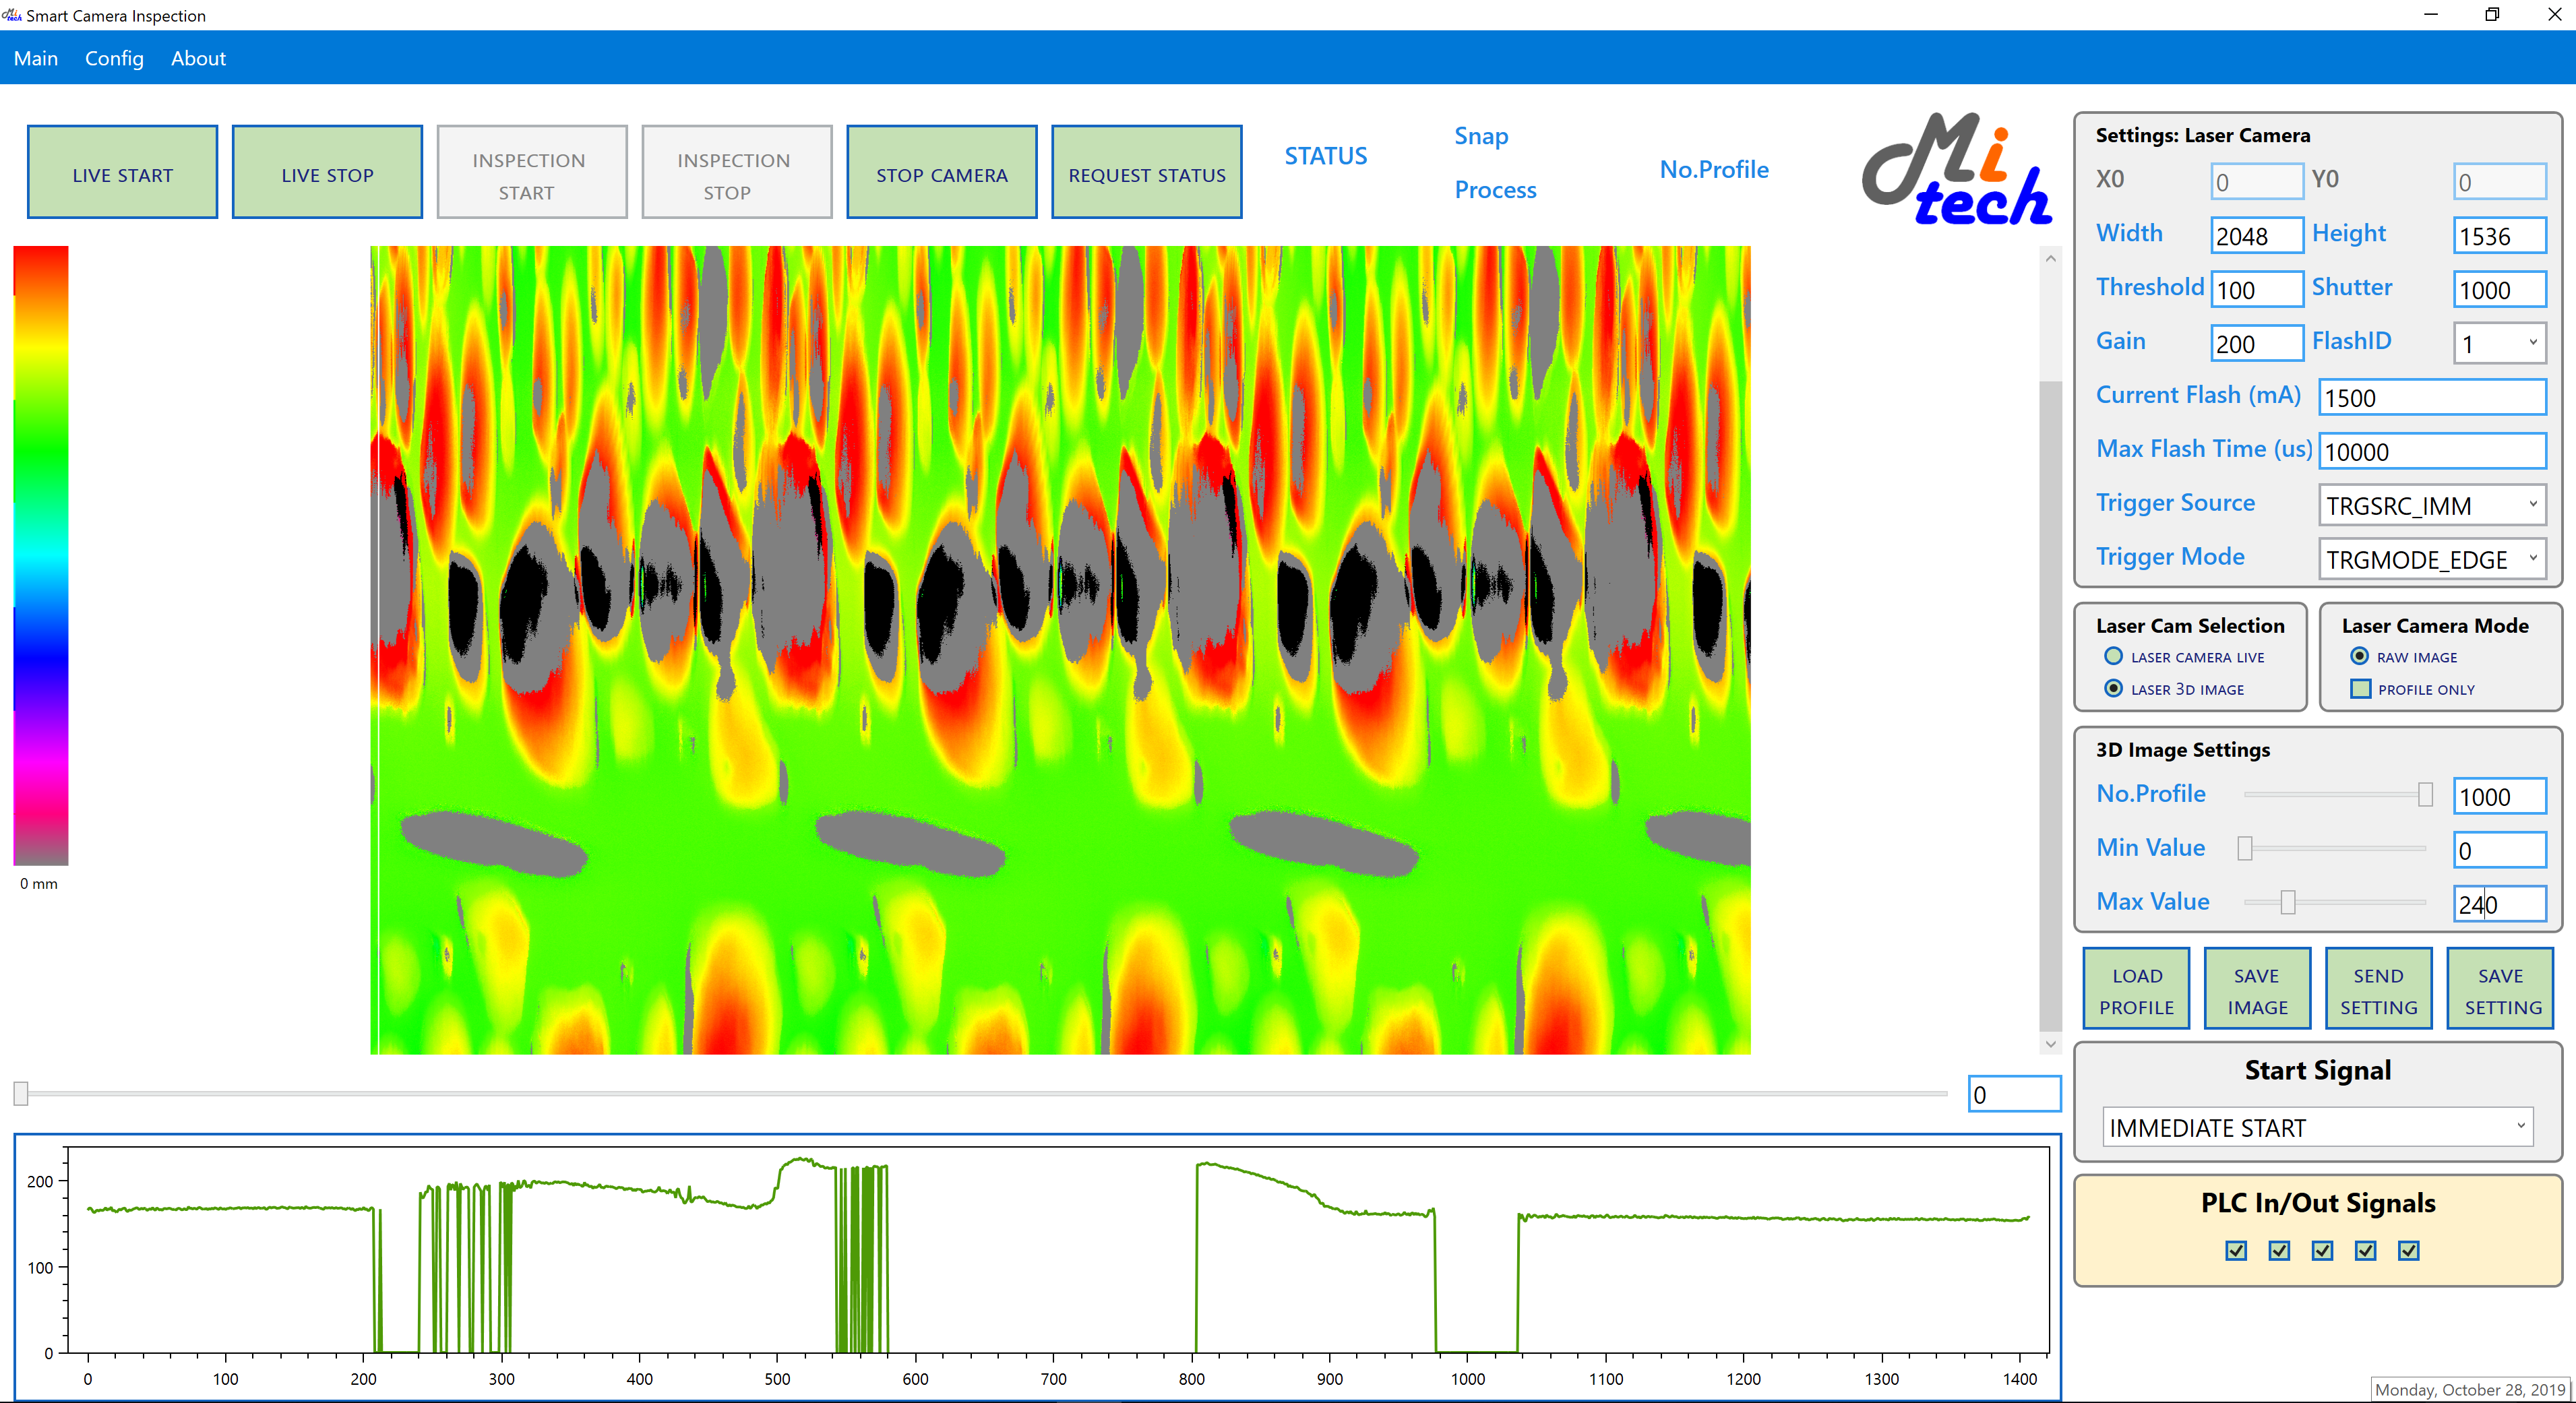
Task: Click the Max Value number field
Action: coord(2499,904)
